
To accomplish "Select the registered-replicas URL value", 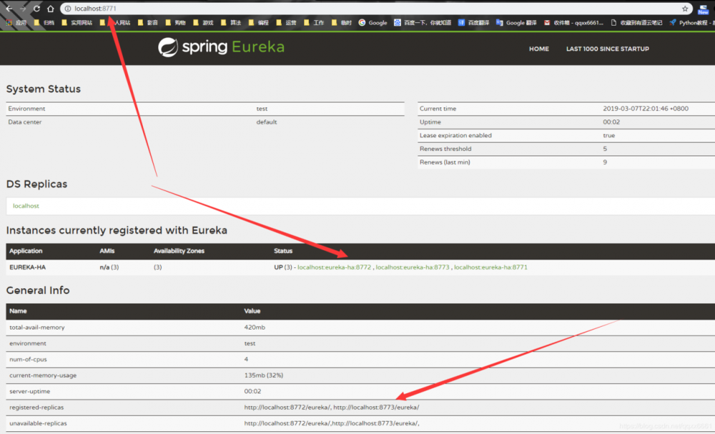I will pyautogui.click(x=332, y=407).
